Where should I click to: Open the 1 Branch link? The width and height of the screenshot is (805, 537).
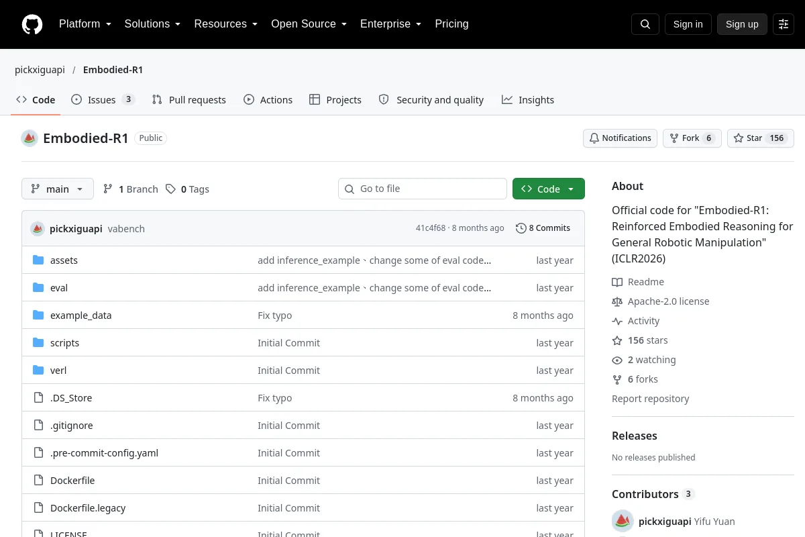131,189
